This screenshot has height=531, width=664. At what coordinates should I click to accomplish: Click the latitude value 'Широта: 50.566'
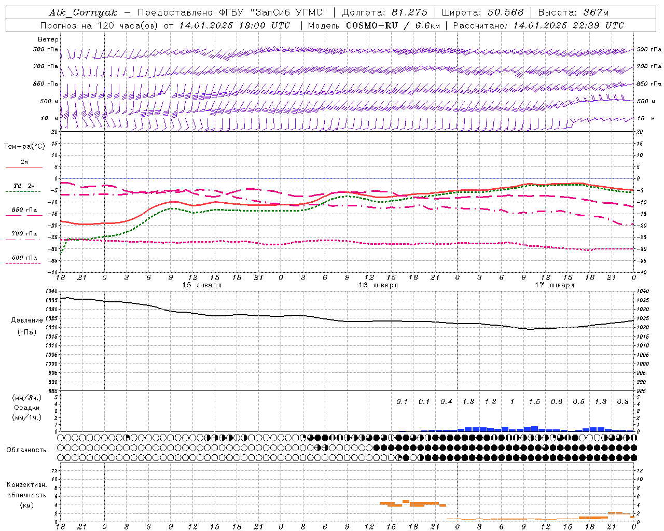[x=482, y=12]
